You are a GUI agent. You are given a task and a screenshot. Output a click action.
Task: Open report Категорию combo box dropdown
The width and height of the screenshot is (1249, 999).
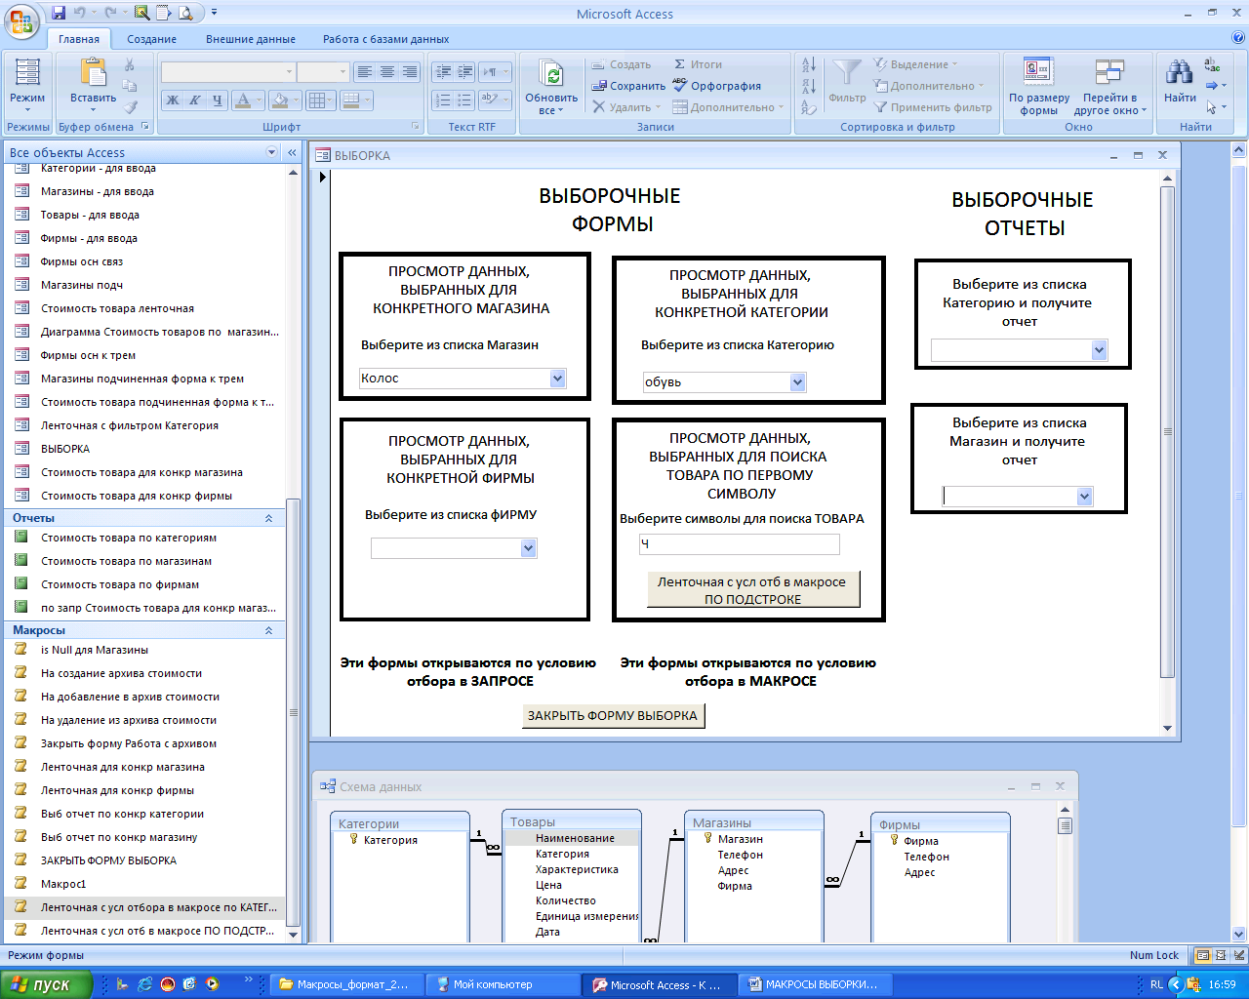pyautogui.click(x=1099, y=350)
